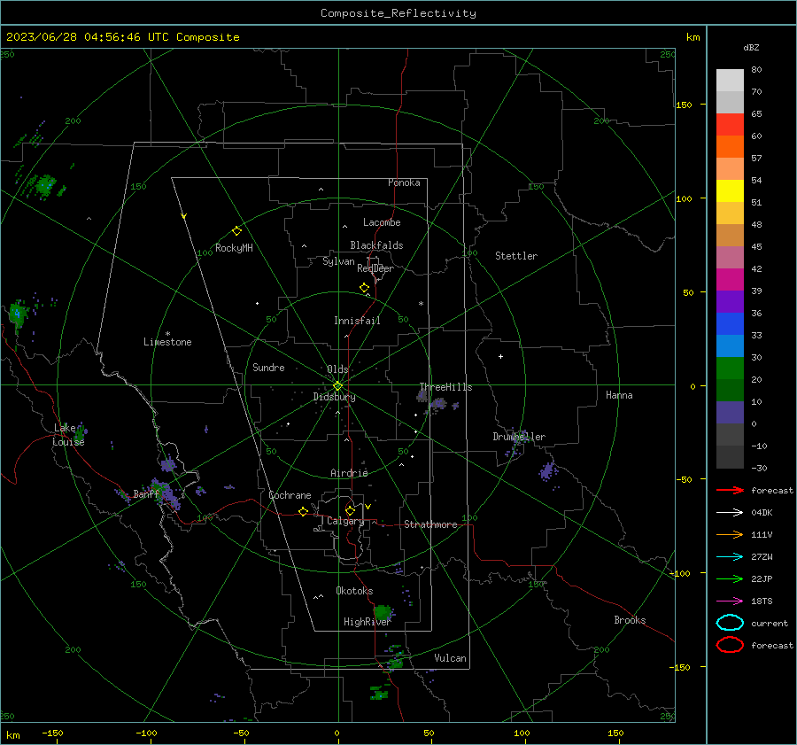
Task: Click the yellow diamond marker at RockyMH
Action: pyautogui.click(x=236, y=231)
